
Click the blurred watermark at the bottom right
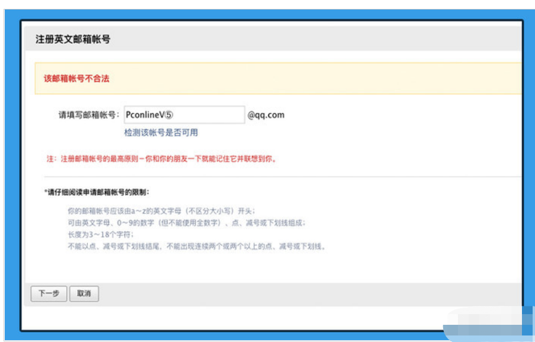pos(486,325)
